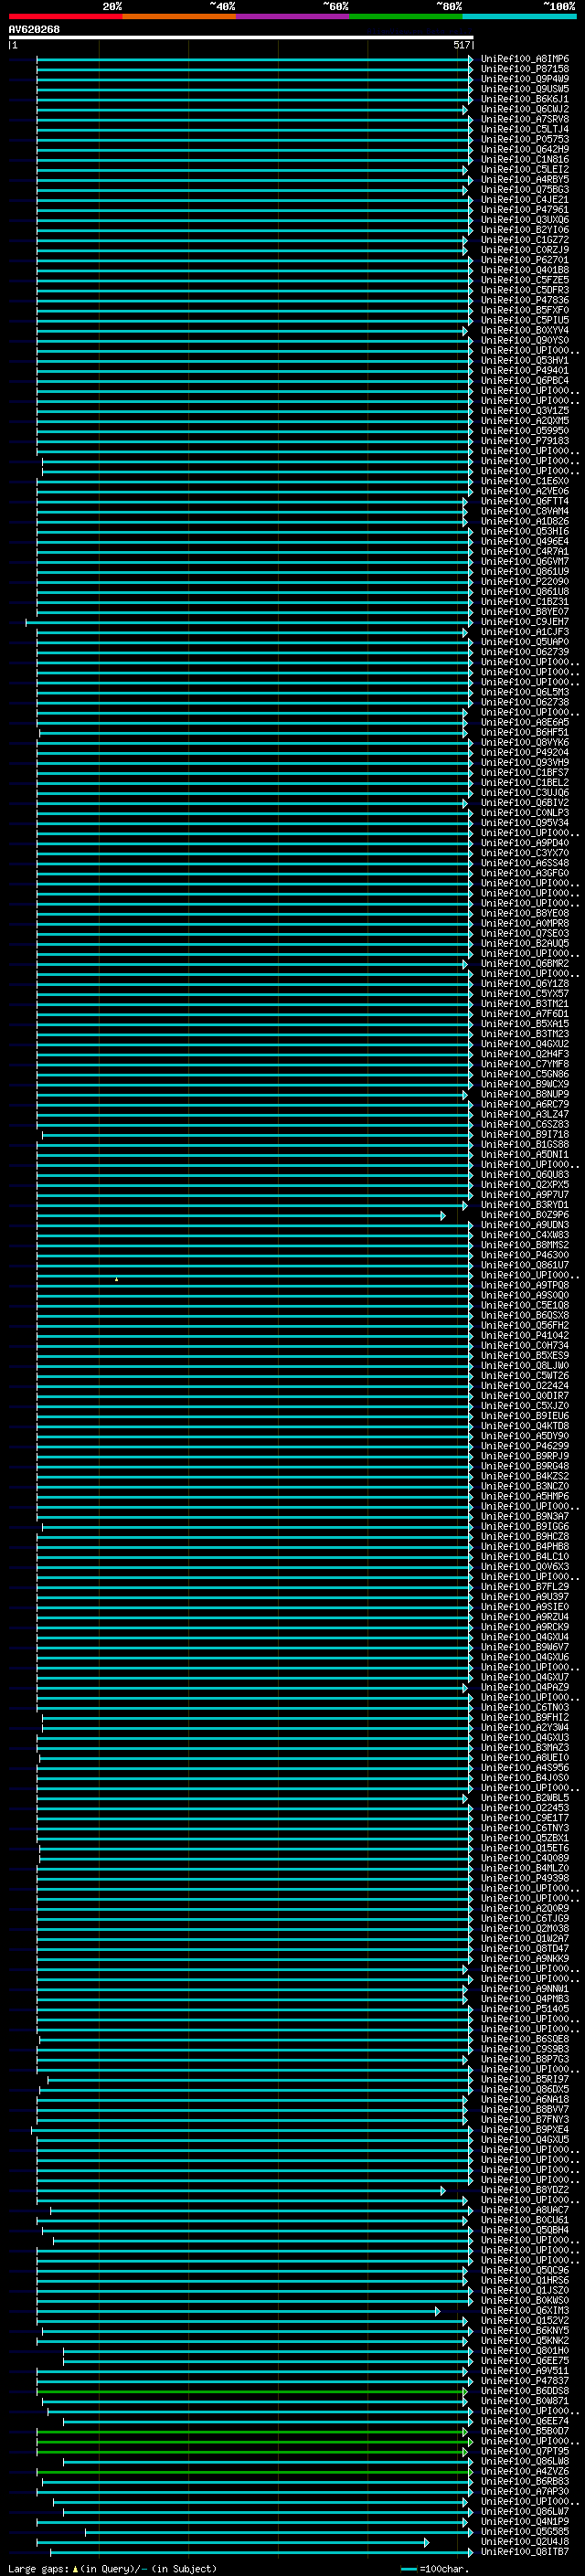This screenshot has height=2576, width=585.
Task: Click the red 20% identity legend segment
Action: pos(65,16)
